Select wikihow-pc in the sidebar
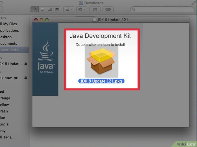The height and width of the screenshot is (147, 197). [9, 78]
